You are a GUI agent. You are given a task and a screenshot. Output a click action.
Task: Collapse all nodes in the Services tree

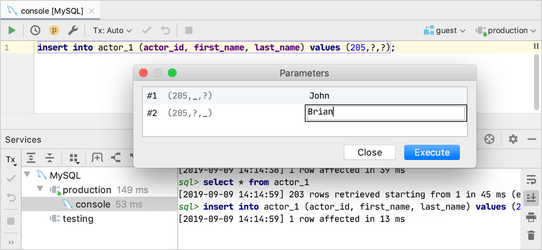pyautogui.click(x=50, y=158)
